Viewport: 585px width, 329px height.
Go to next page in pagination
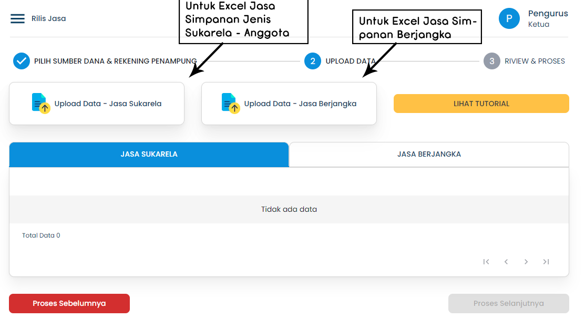[x=526, y=261]
